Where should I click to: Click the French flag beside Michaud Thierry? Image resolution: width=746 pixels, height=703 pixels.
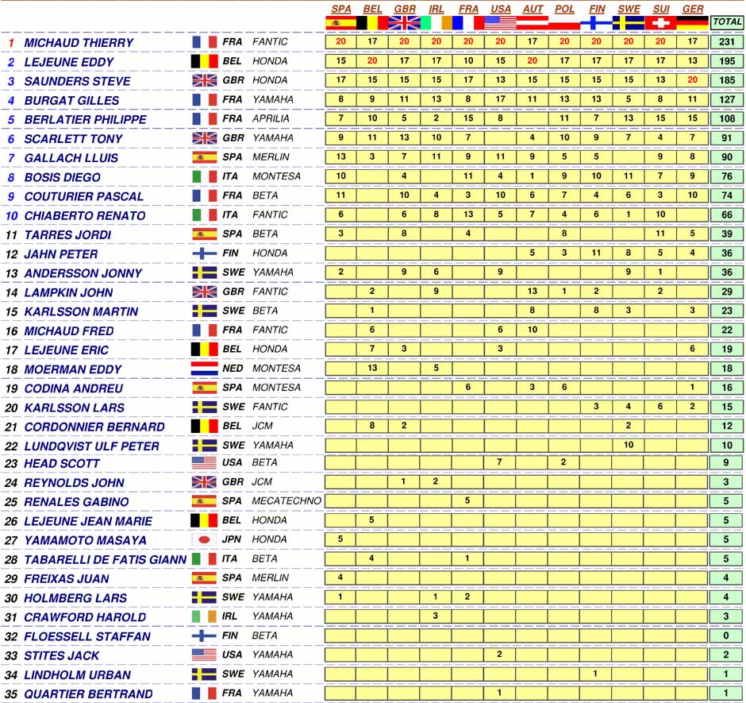coord(205,42)
